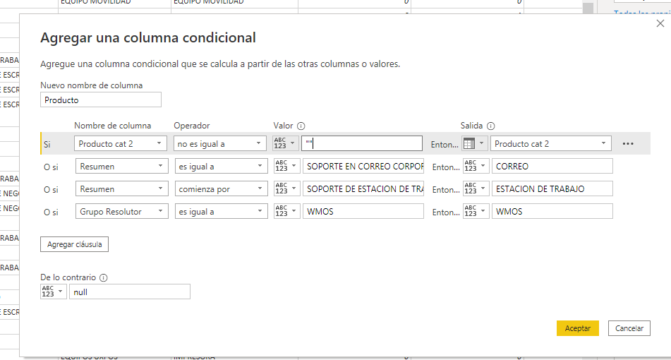Image resolution: width=671 pixels, height=360 pixels.
Task: Edit SOPORTE DE ESTACION DE TRA value field
Action: point(363,188)
